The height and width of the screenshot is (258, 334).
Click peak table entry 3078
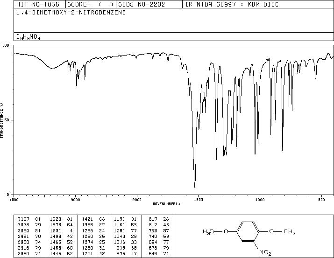(x=24, y=225)
